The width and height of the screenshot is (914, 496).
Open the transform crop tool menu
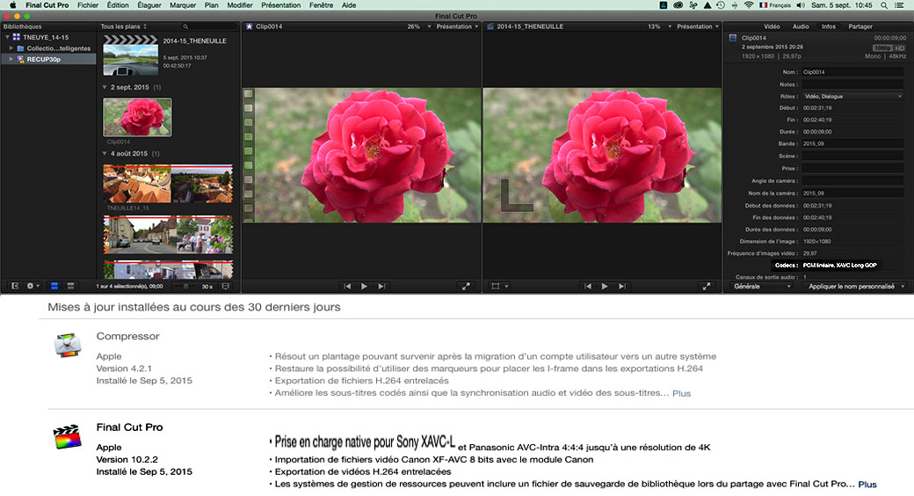click(x=498, y=286)
